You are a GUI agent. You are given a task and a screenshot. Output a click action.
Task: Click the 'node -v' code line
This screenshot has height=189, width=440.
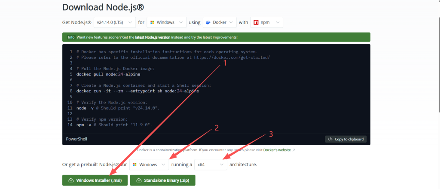tap(118, 108)
